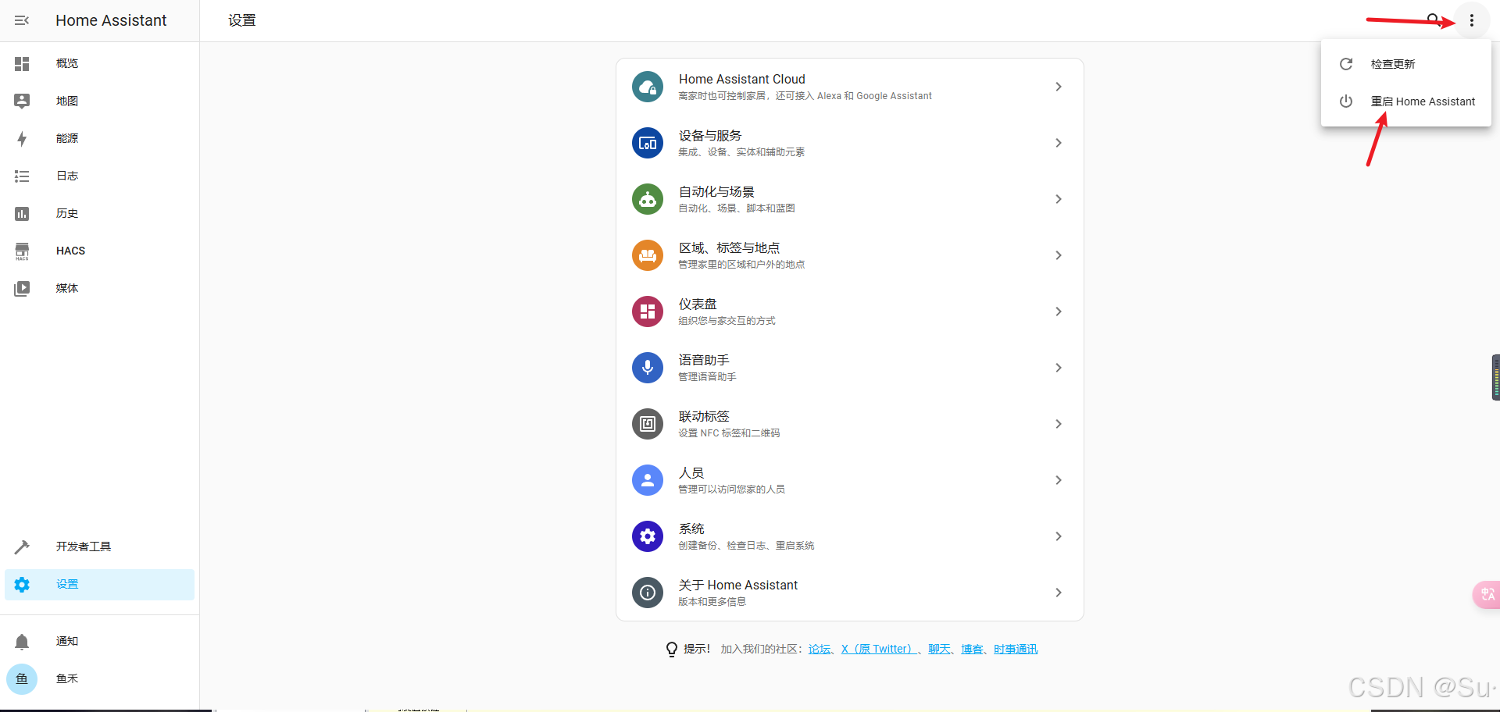Click the 设备与服务 devices icon
The height and width of the screenshot is (712, 1500).
(648, 143)
